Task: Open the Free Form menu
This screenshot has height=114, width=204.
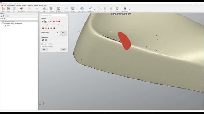Action: click(30, 5)
